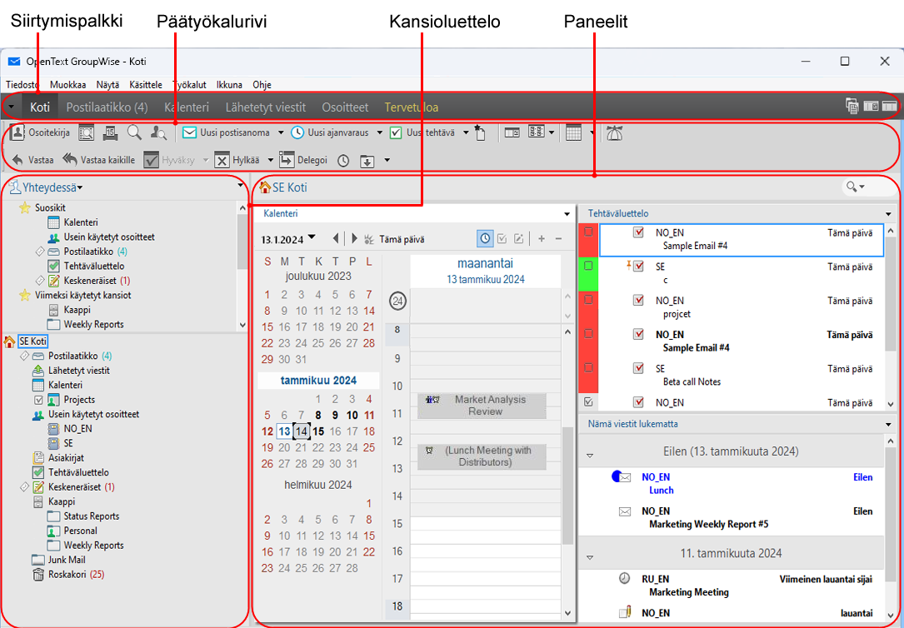Click the clock icon beside Delegoi
The width and height of the screenshot is (904, 628).
[x=343, y=161]
